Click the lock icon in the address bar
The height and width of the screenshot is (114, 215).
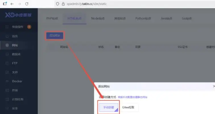pyautogui.click(x=63, y=4)
